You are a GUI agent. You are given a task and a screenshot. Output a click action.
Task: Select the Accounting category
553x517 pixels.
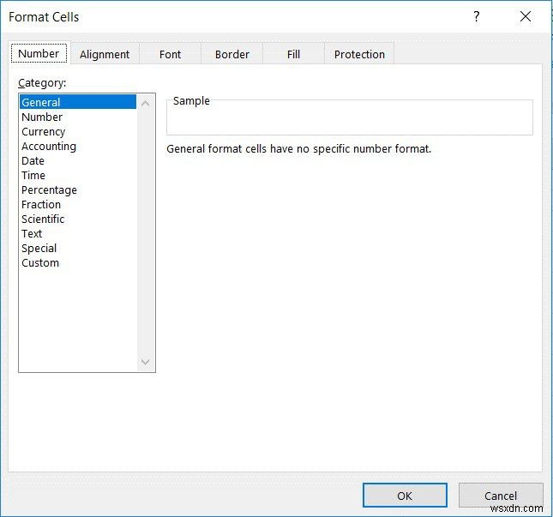tap(49, 147)
